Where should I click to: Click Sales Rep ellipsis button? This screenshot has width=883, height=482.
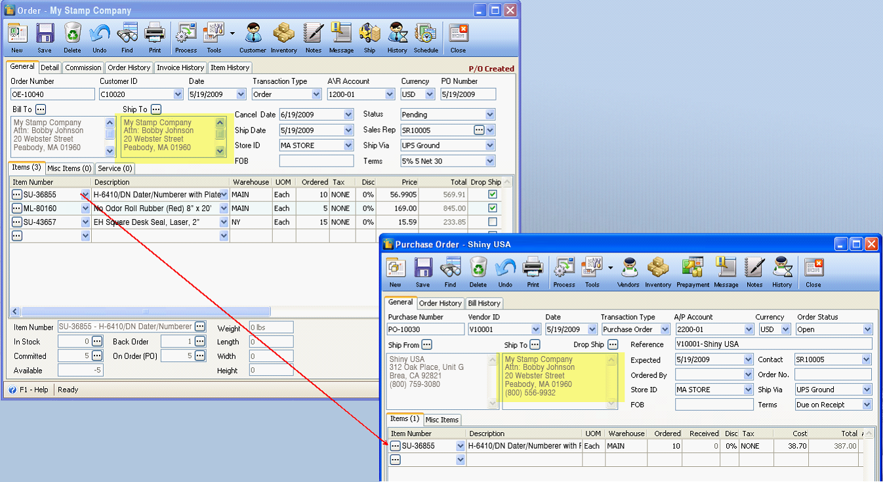[x=479, y=131]
